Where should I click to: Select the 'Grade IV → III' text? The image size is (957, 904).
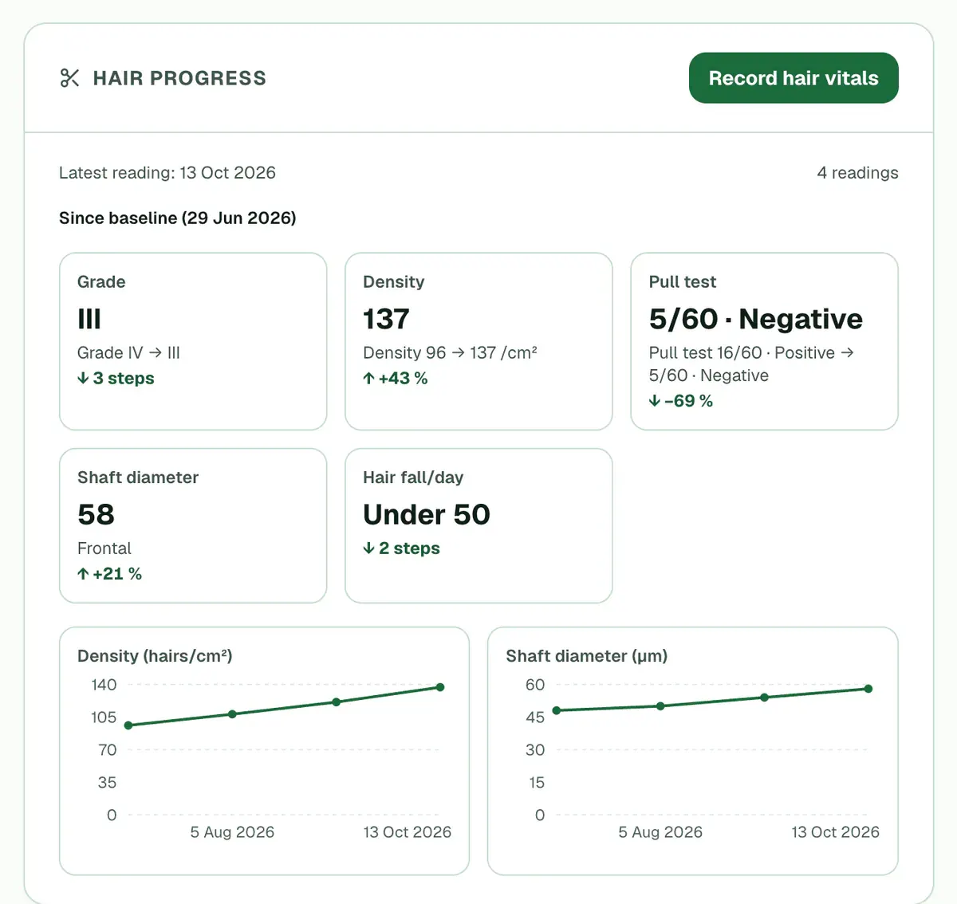[x=128, y=353]
